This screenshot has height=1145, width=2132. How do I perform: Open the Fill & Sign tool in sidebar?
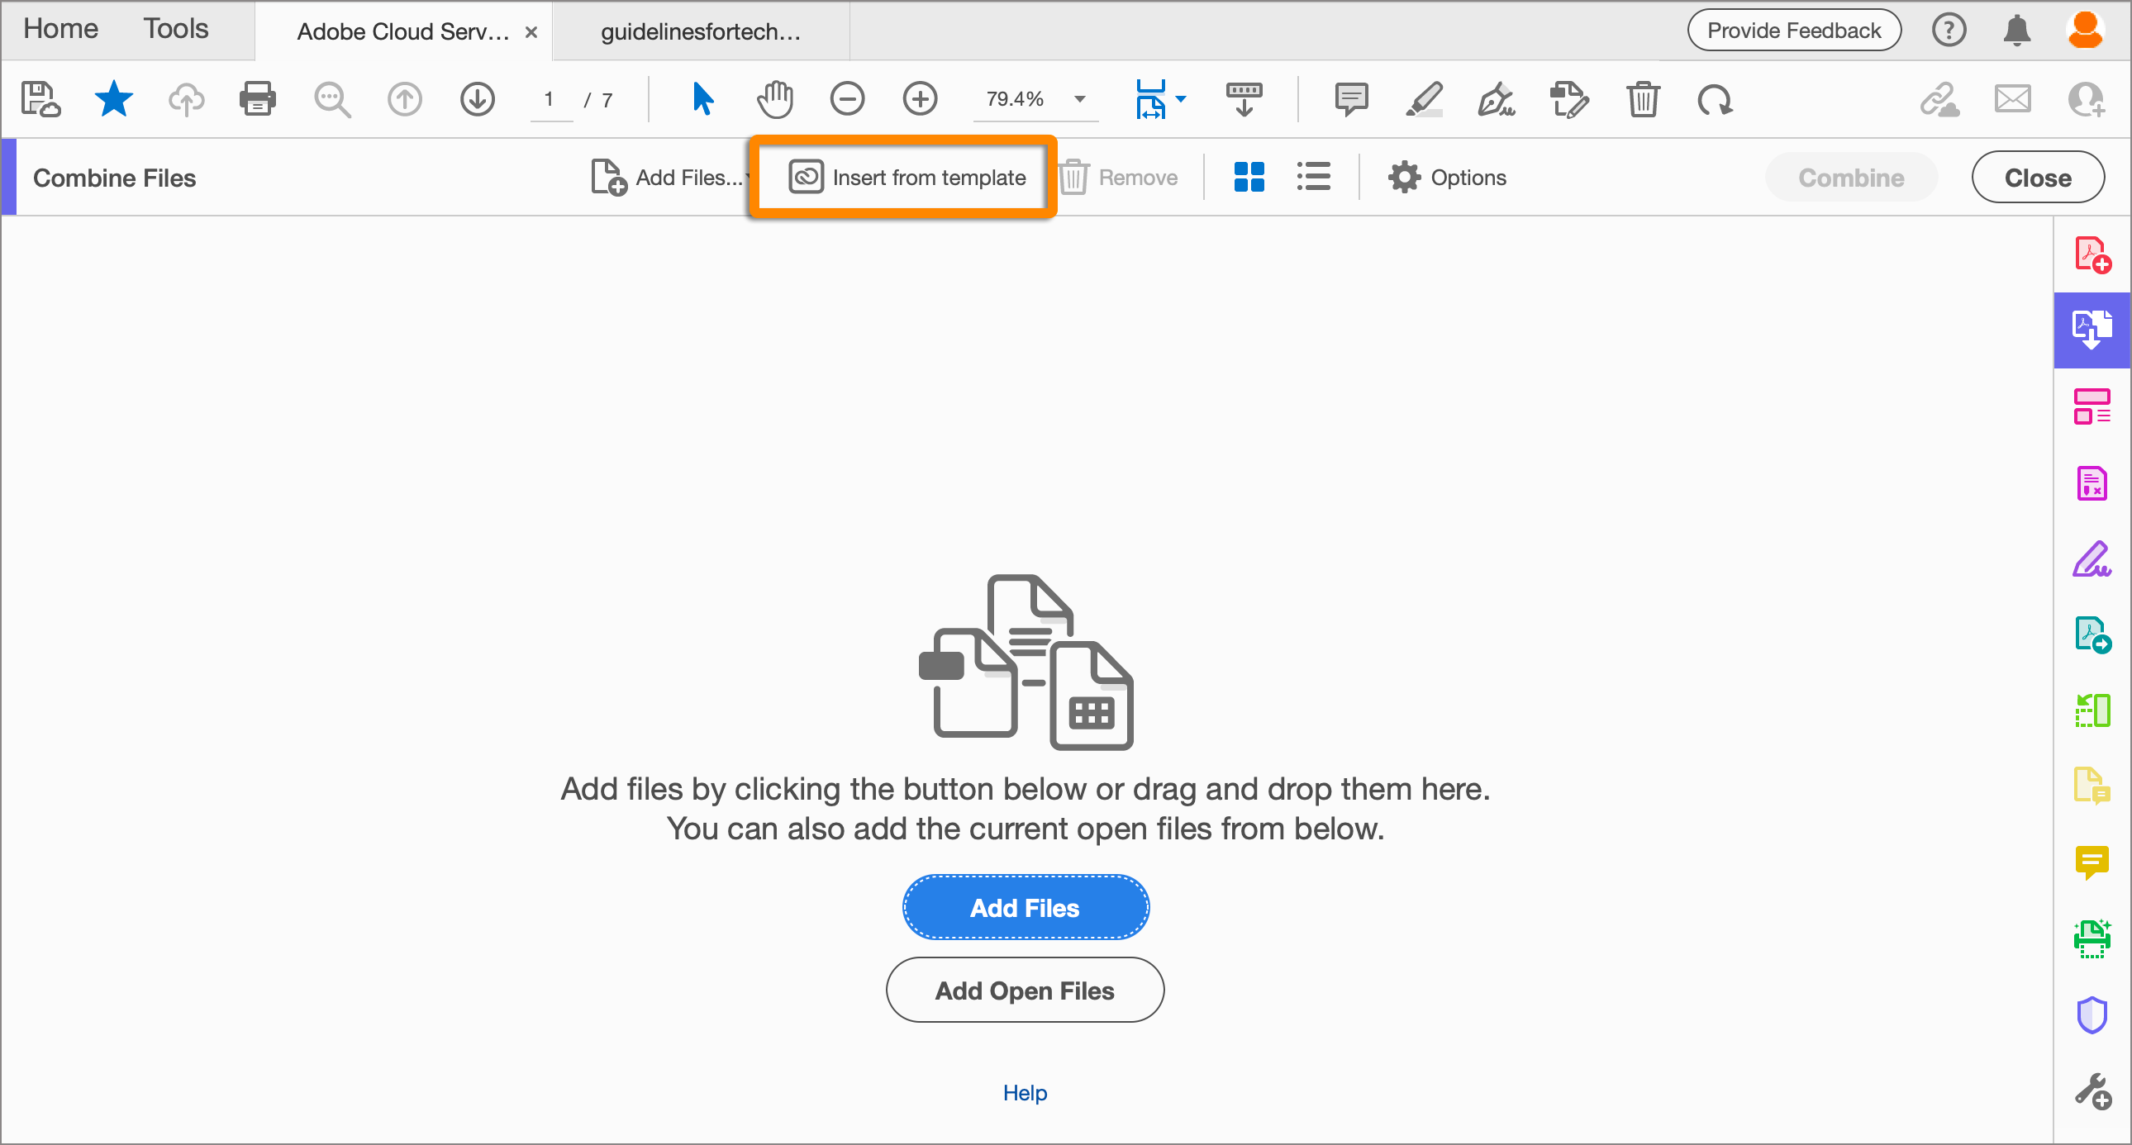[x=2092, y=558]
